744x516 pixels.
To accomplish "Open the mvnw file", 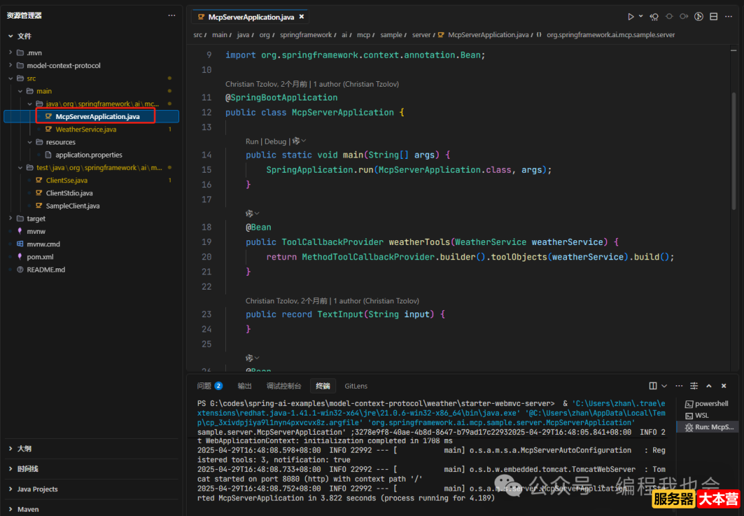I will [36, 231].
